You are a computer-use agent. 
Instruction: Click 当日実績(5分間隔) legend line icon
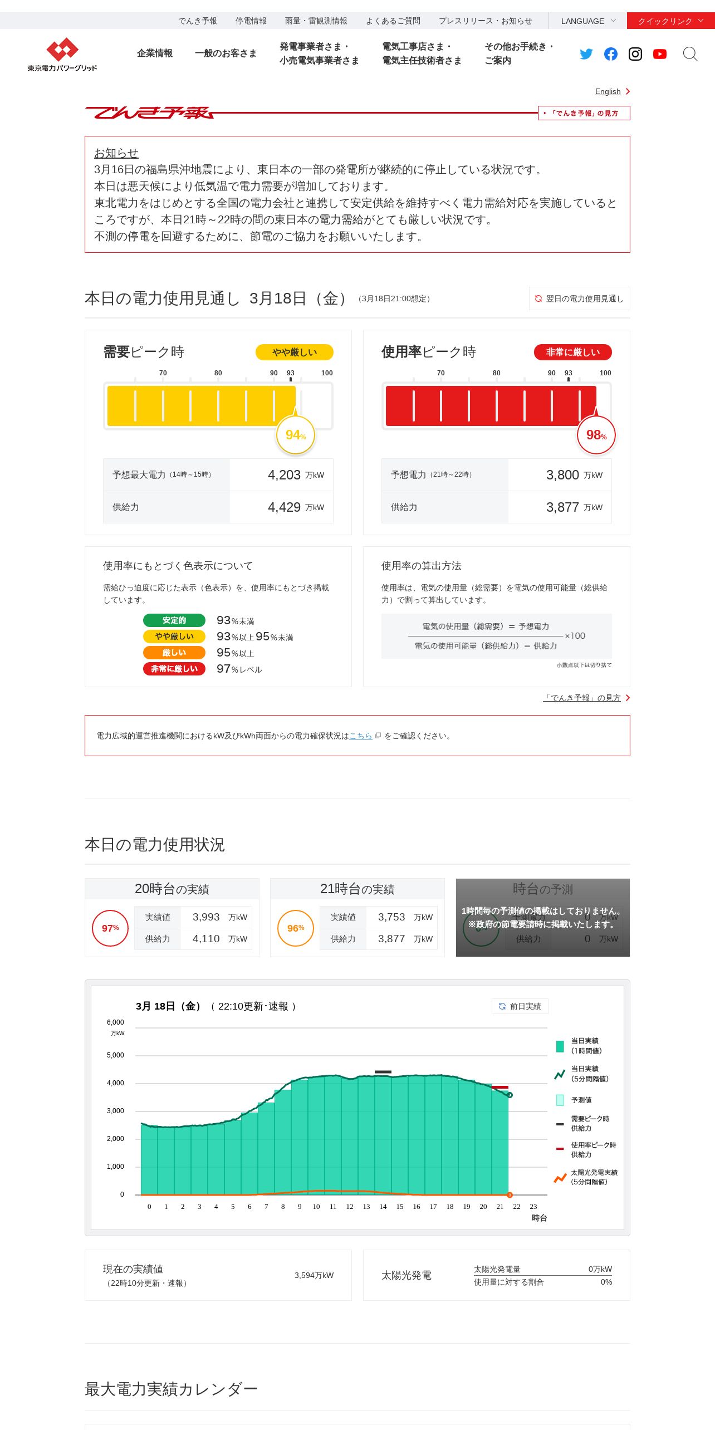[560, 1074]
